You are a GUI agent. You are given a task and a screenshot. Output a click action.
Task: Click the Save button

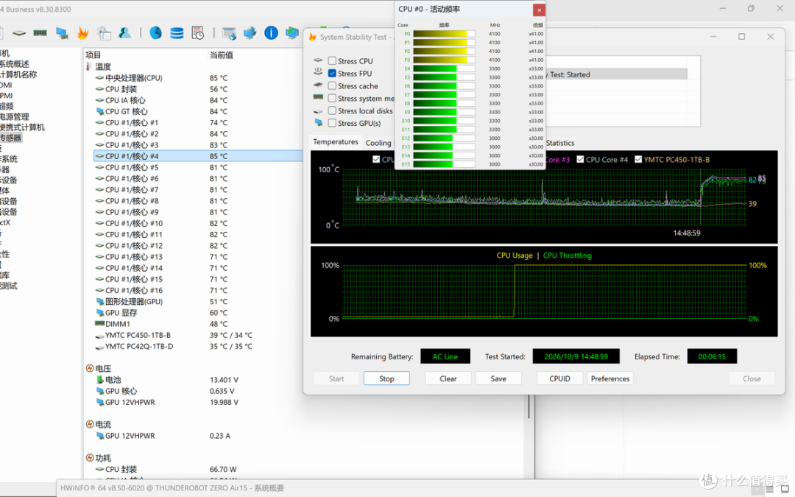point(498,378)
